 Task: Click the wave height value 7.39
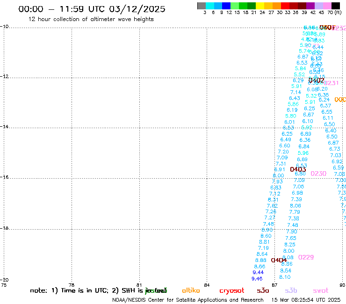pyautogui.click(x=296, y=199)
